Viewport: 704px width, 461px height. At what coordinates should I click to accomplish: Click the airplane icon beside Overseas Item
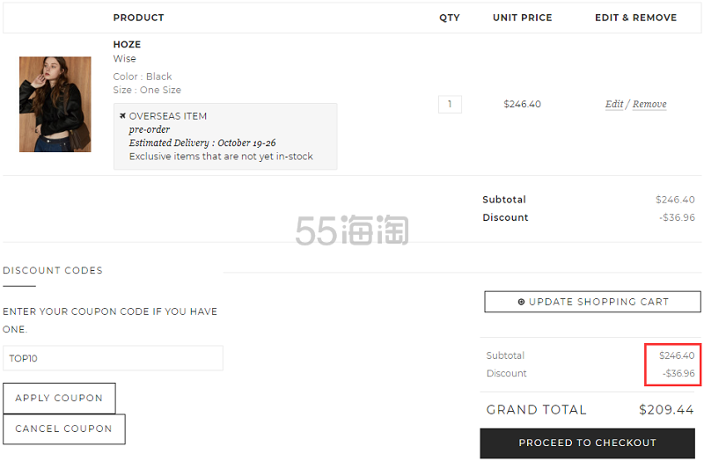click(123, 116)
